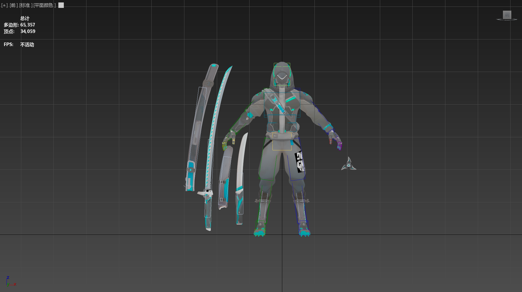Expand the viewport statistics 总计 display options
This screenshot has width=522, height=292.
point(25,19)
